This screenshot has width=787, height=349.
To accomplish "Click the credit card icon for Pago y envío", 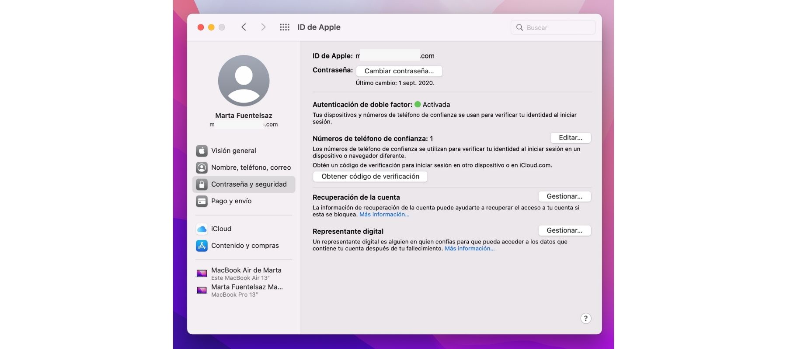I will [202, 201].
